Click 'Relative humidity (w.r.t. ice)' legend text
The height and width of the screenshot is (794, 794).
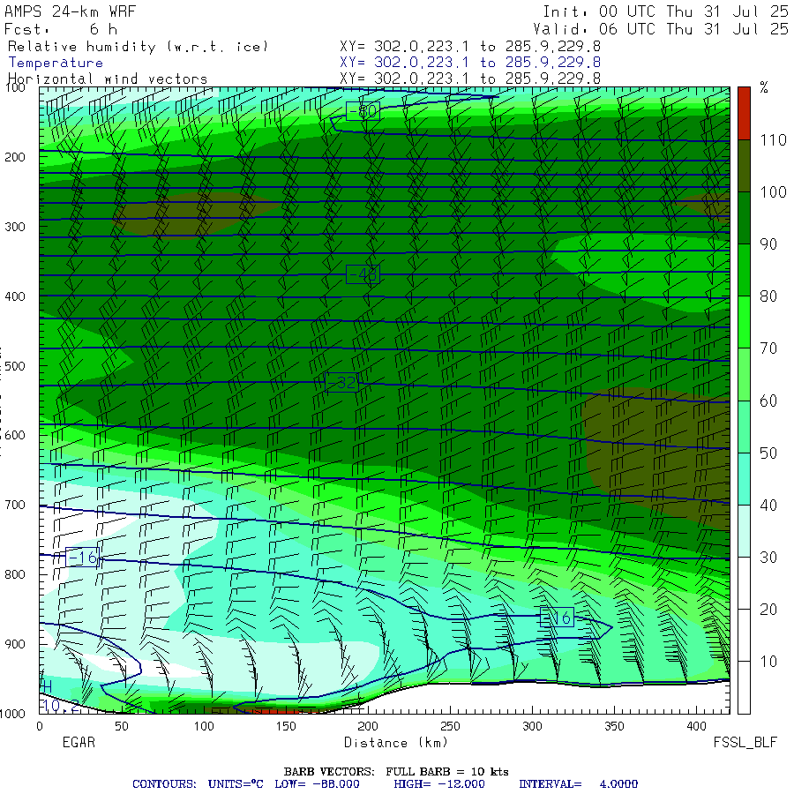(x=138, y=47)
